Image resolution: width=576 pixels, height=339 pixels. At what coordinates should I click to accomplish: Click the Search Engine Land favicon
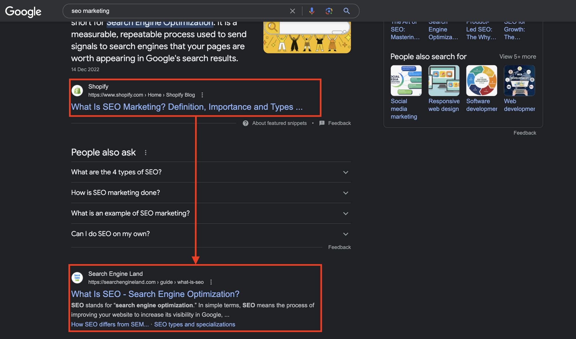pos(77,278)
